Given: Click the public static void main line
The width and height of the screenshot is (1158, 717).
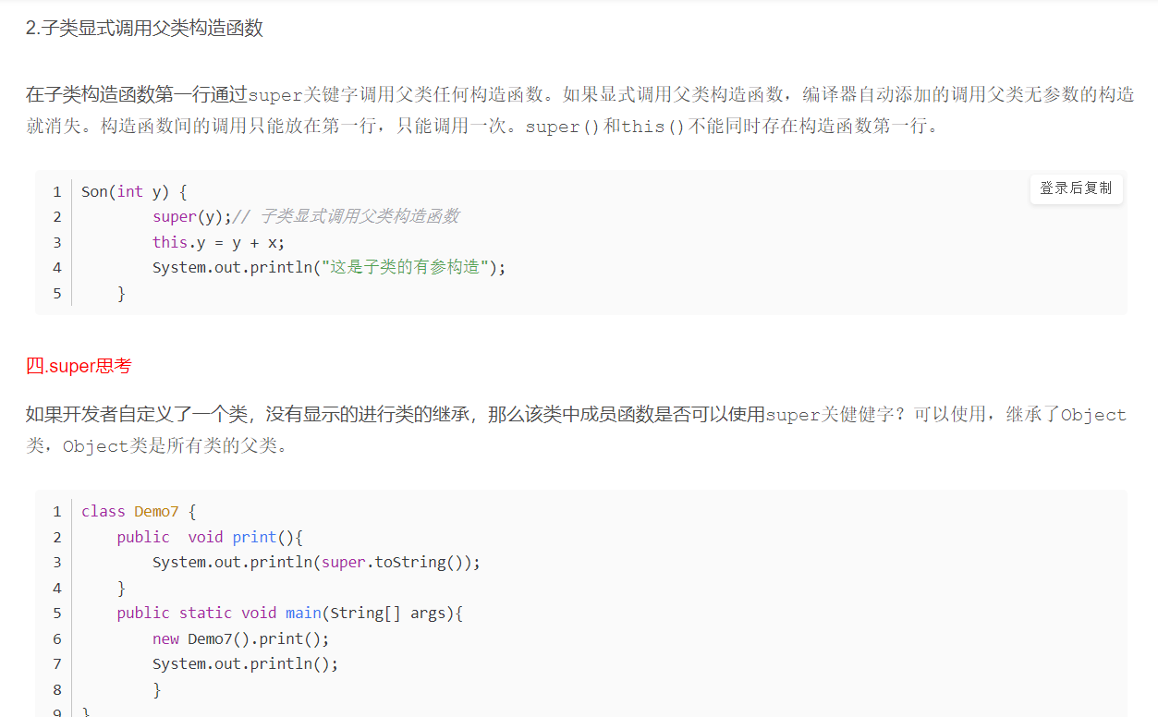Looking at the screenshot, I should point(289,613).
